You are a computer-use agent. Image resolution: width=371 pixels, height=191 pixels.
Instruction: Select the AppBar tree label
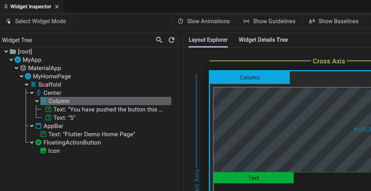[x=53, y=126]
